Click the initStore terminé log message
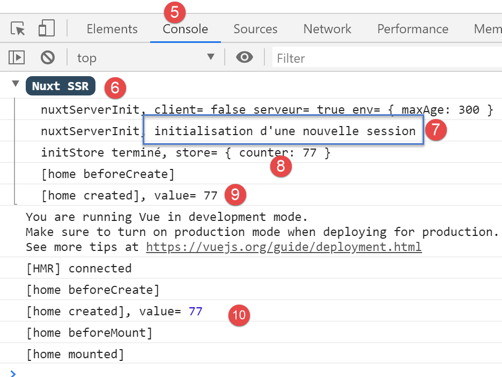Viewport: 502px width, 377px height. 185,153
